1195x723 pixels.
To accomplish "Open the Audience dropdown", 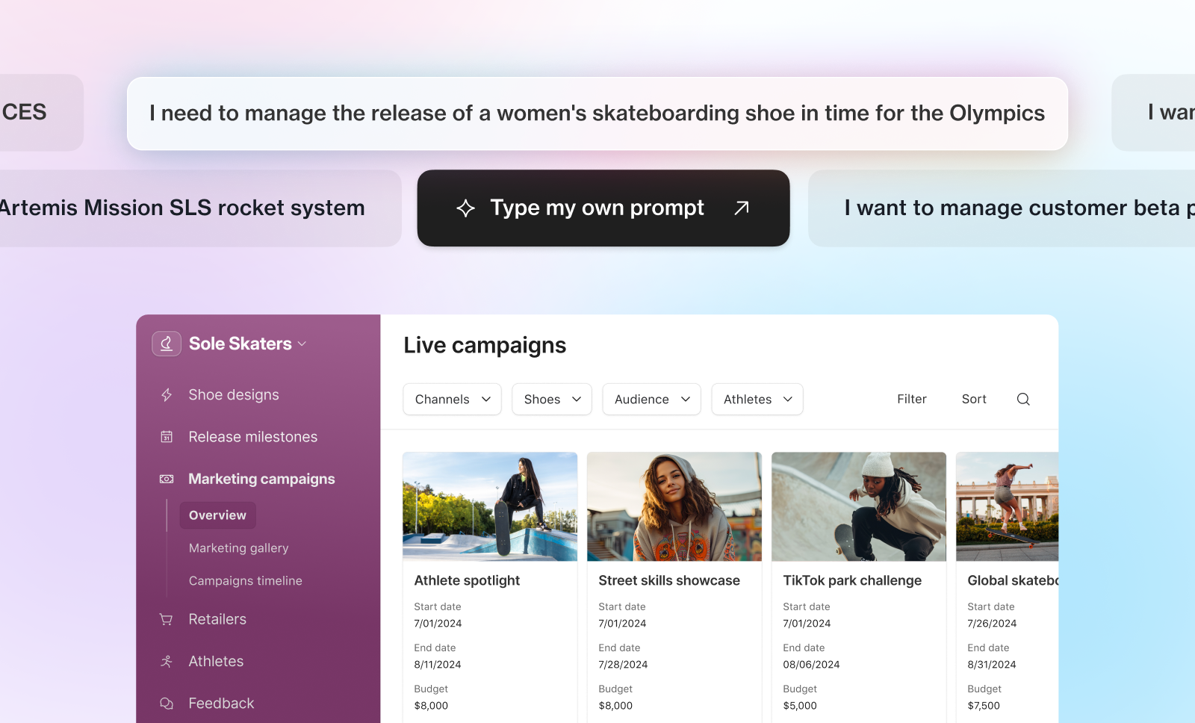I will (x=651, y=399).
